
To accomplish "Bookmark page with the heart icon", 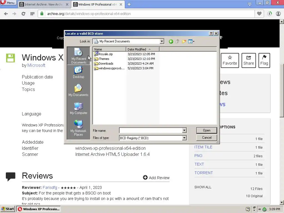I will point(259,14).
